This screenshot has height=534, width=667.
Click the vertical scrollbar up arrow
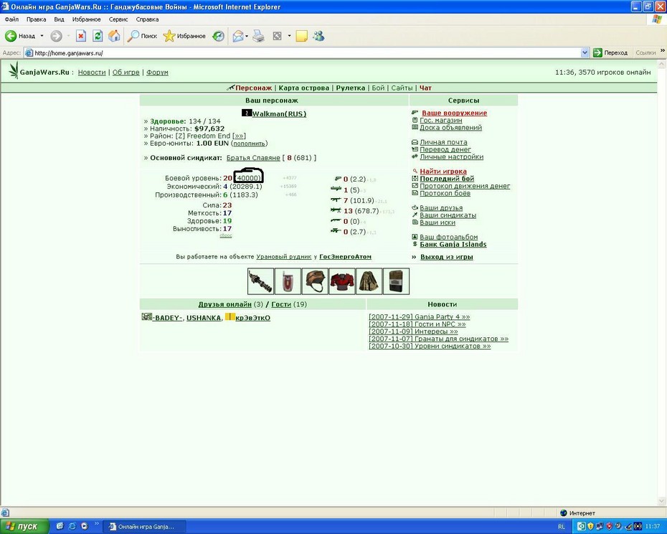(x=661, y=65)
